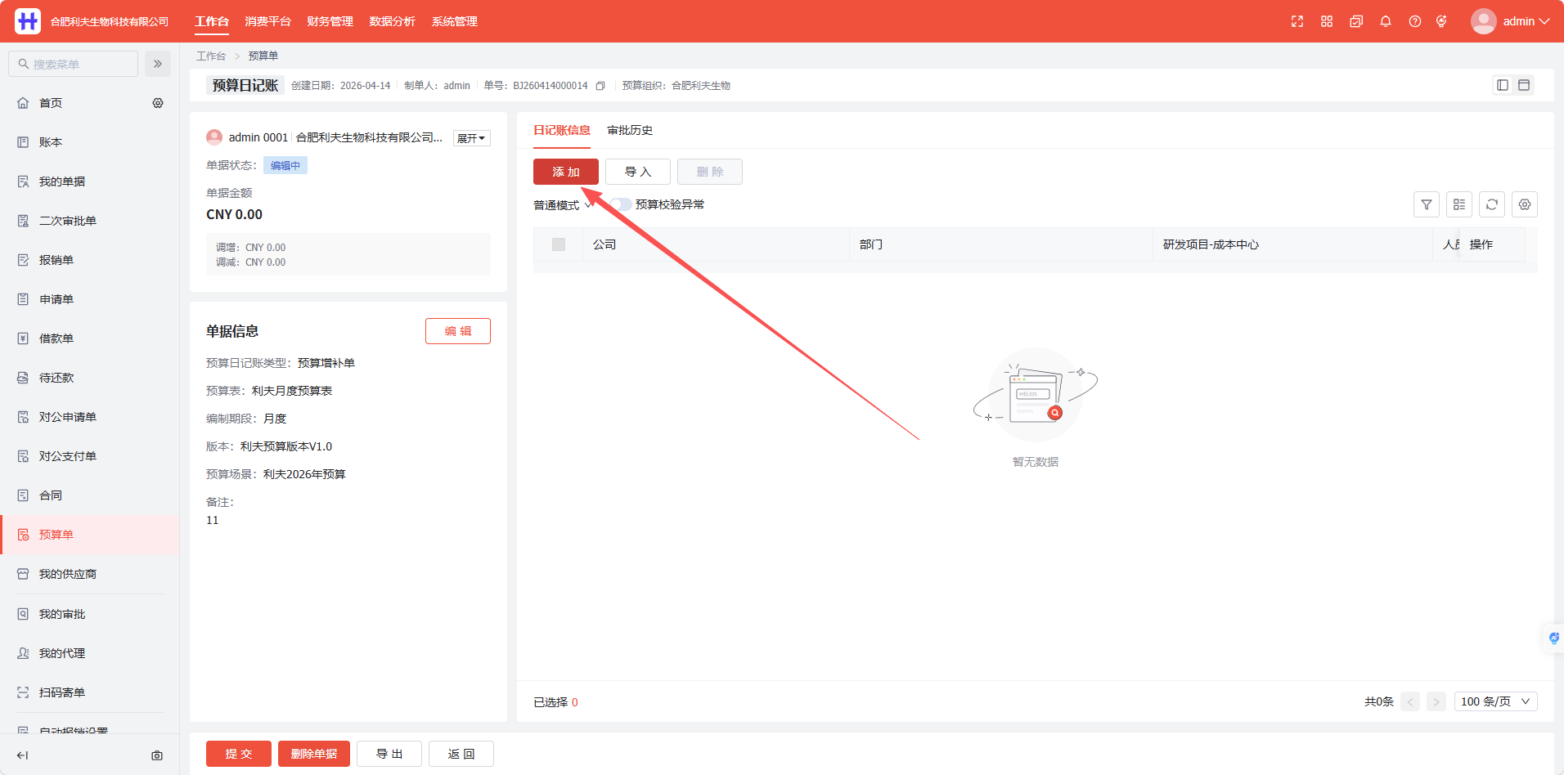Collapse the sidebar with double-chevron icon
Viewport: 1564px width, 775px height.
[158, 64]
